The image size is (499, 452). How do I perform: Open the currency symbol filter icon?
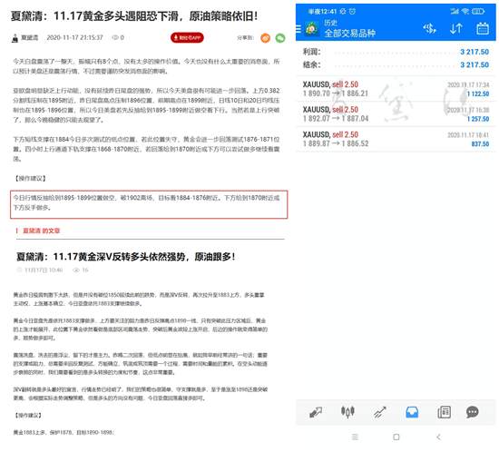[429, 29]
